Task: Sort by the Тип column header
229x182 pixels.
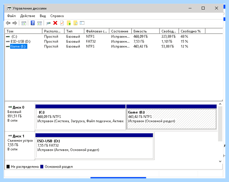Action: (x=74, y=31)
